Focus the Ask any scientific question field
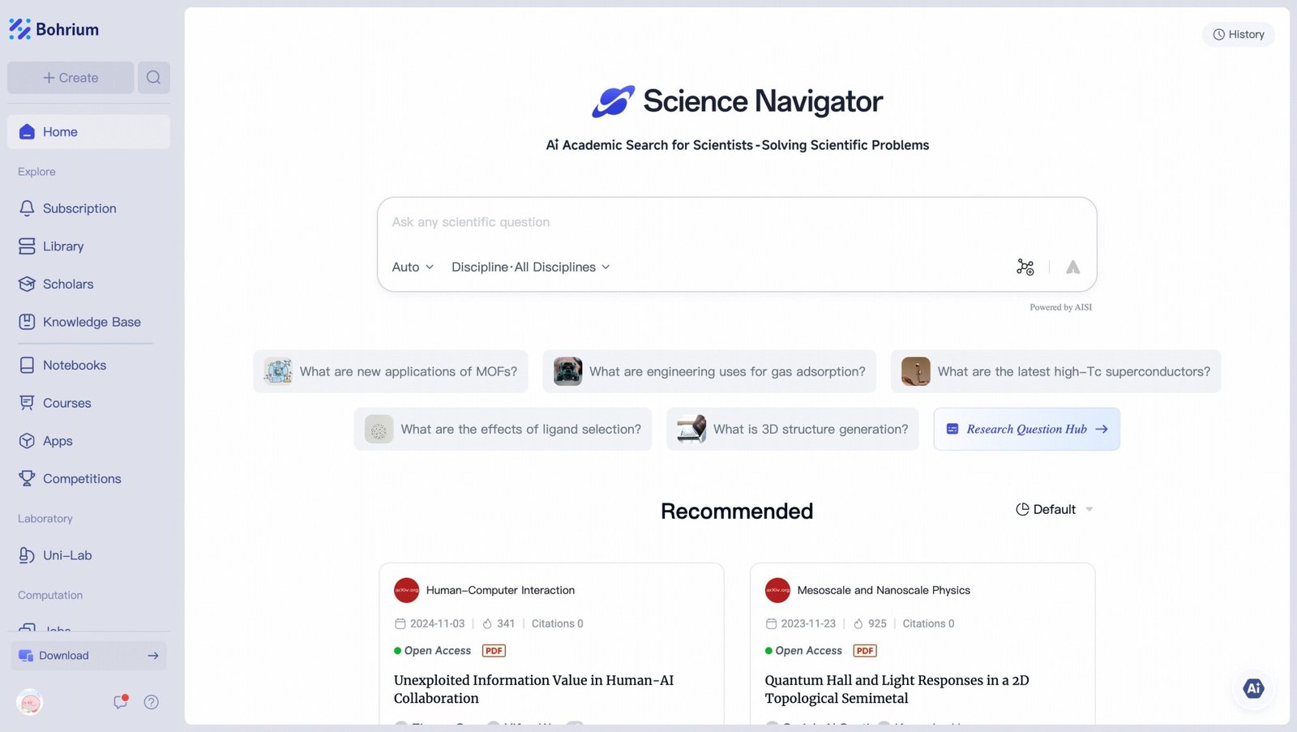 (736, 222)
